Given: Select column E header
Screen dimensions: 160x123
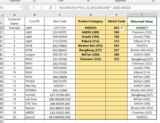Looking at the screenshot, I should (x=116, y=15).
